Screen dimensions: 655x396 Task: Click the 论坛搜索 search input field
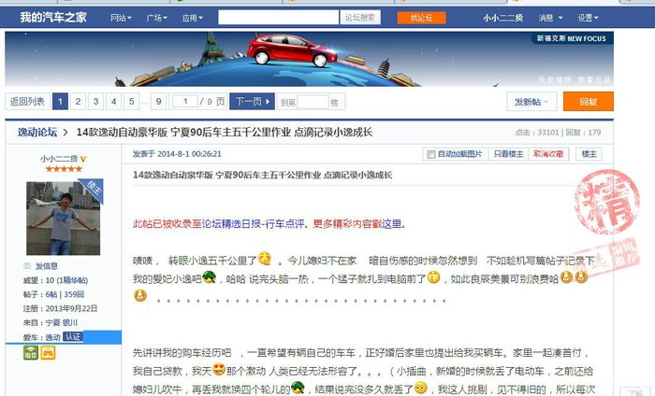click(278, 18)
